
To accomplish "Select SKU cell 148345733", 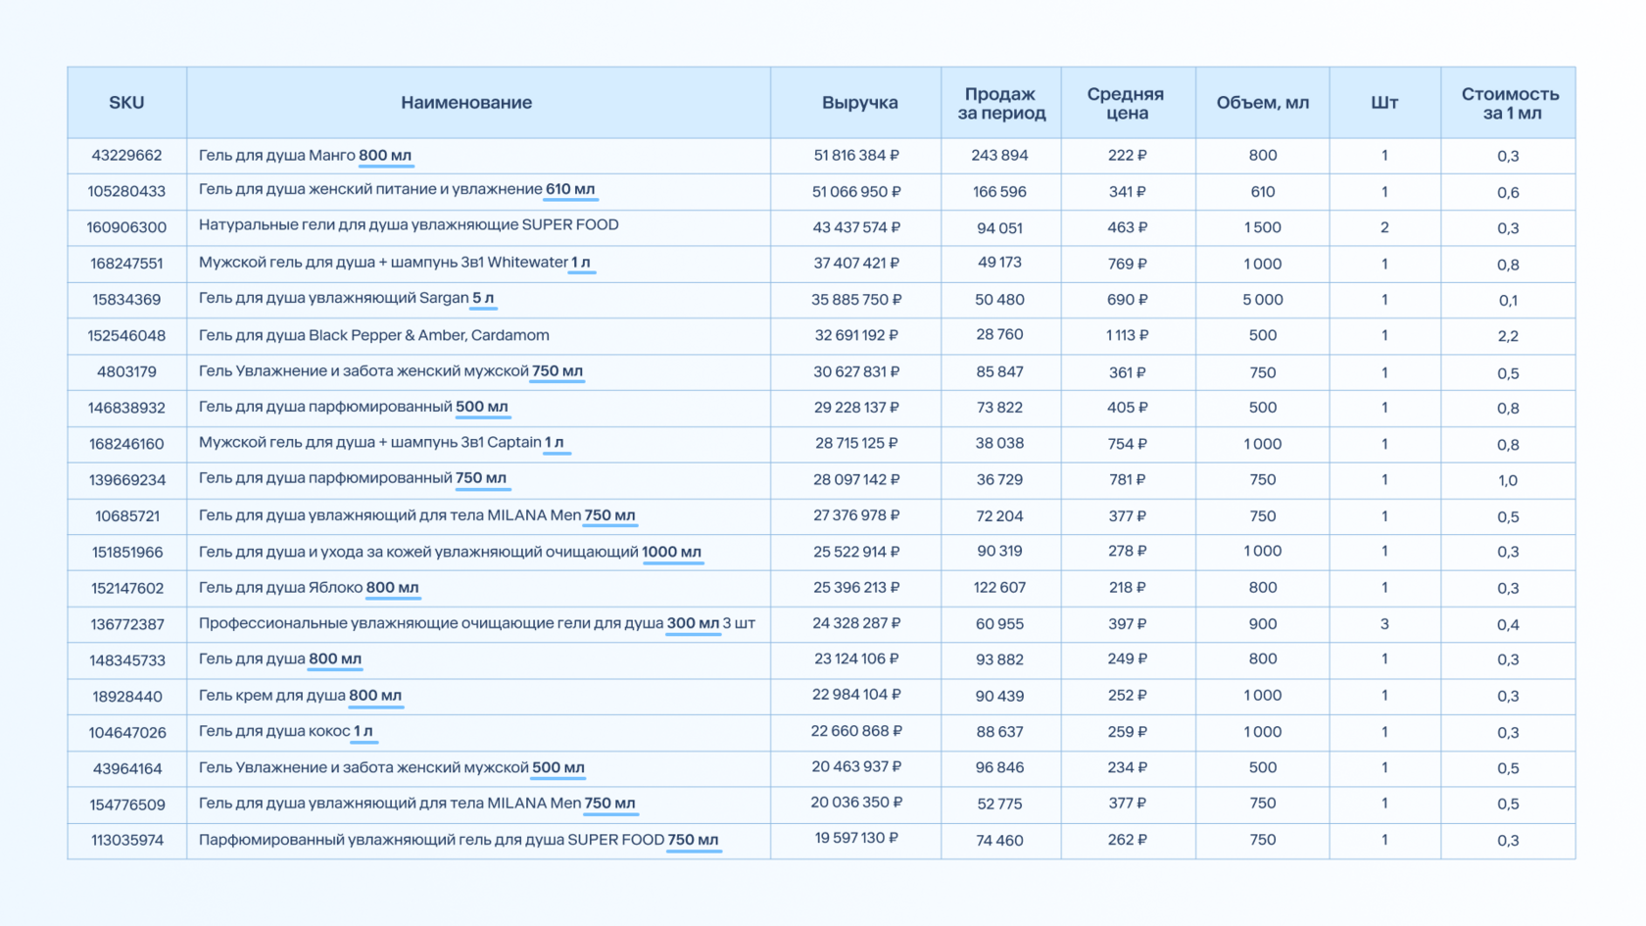I will [x=126, y=660].
